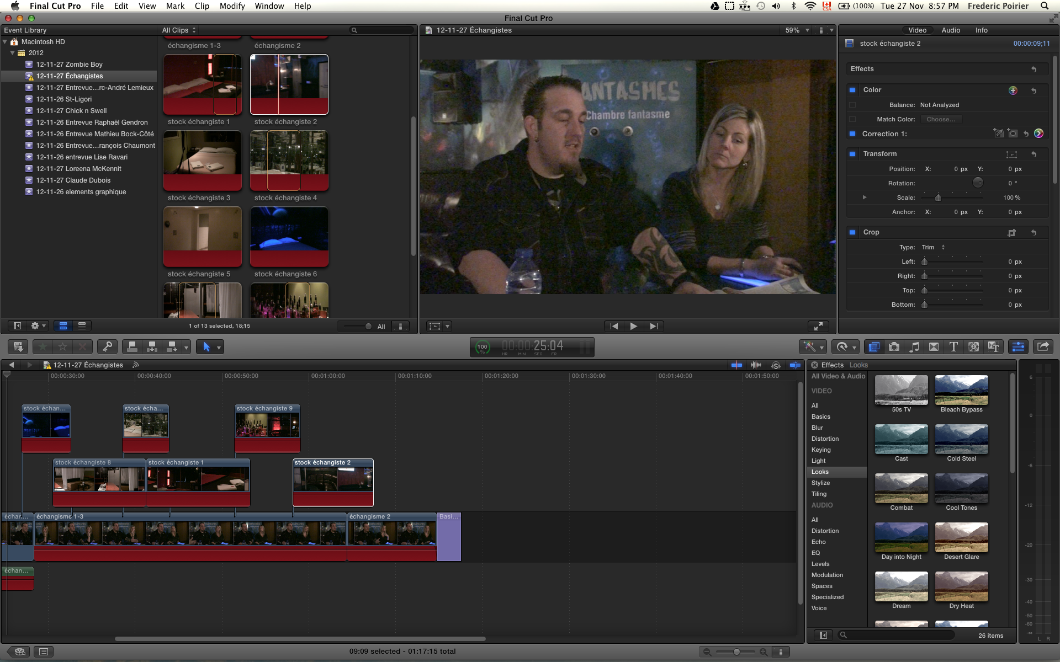Open the All Clips filter dropdown
Image resolution: width=1060 pixels, height=662 pixels.
(x=179, y=30)
